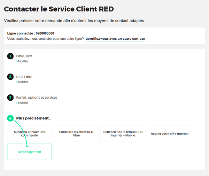This screenshot has width=209, height=176.
Task: Click step 2 circle icon for RED Fibre
Action: click(10, 77)
